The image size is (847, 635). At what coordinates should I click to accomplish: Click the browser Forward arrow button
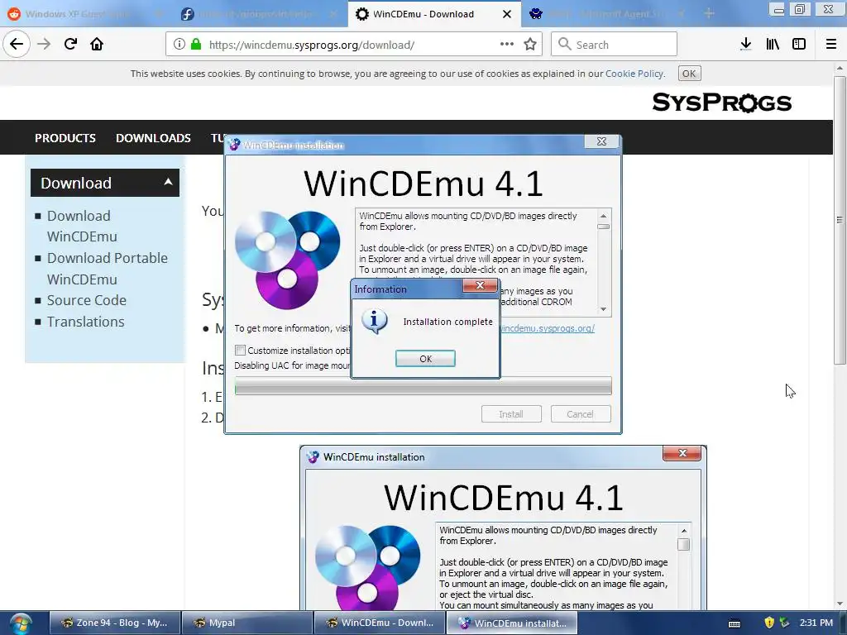[44, 44]
